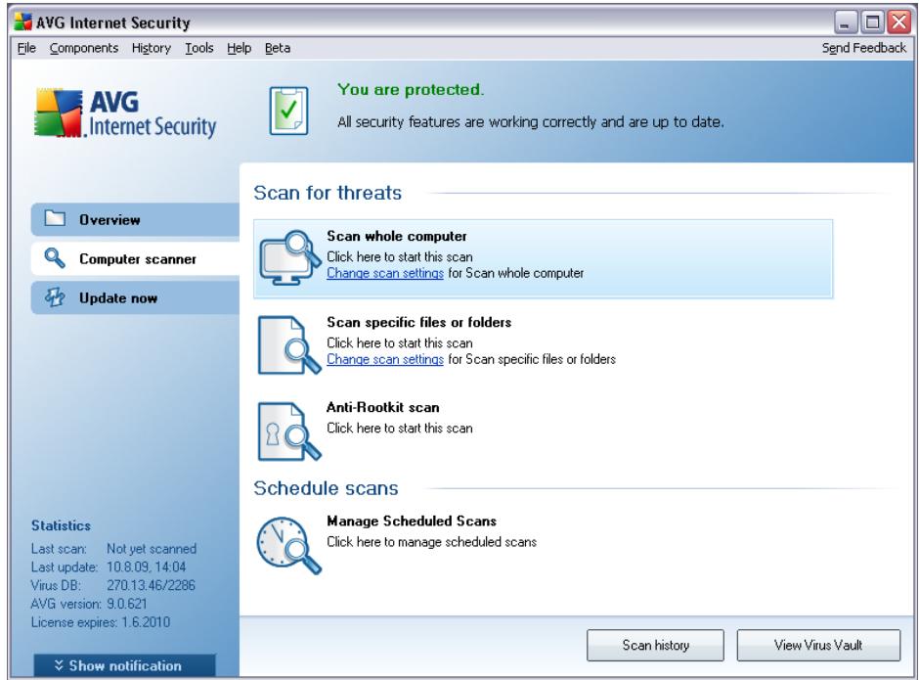Screen dimensions: 919x680
Task: Click the Scan history button
Action: click(655, 646)
